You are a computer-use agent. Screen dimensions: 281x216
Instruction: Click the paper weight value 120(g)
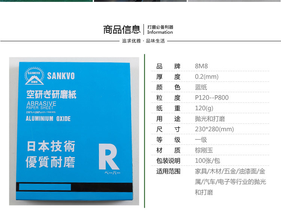204,108
